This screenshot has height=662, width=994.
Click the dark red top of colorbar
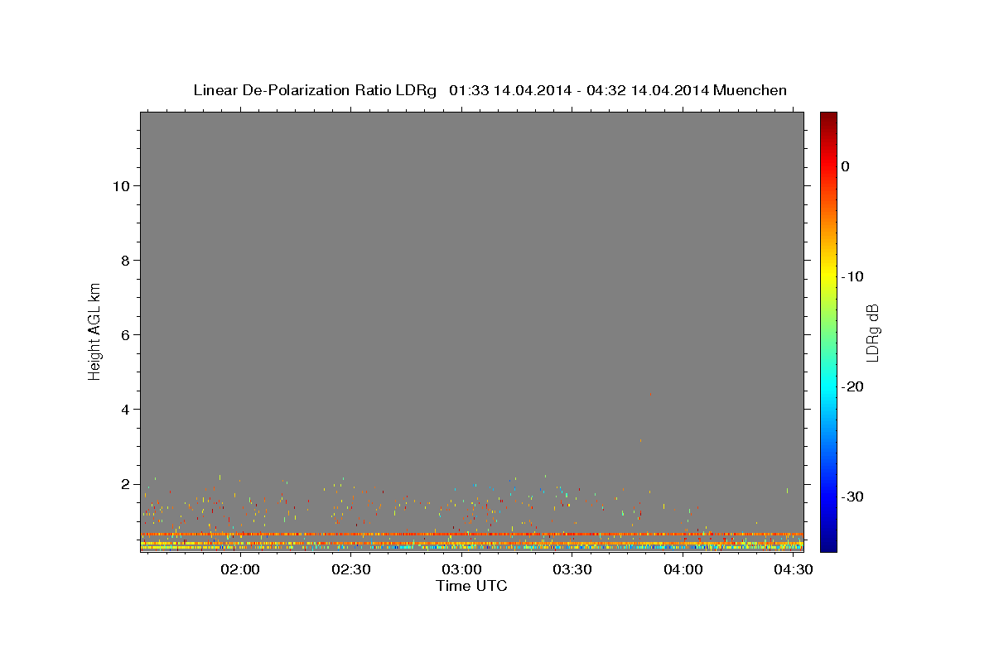[x=828, y=118]
